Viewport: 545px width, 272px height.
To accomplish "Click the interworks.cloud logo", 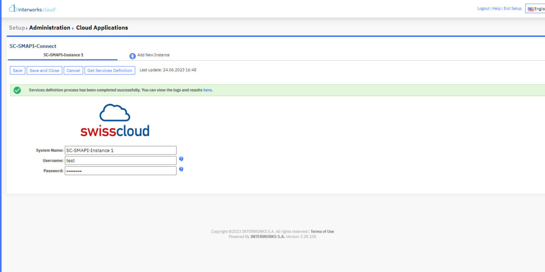I will [32, 9].
